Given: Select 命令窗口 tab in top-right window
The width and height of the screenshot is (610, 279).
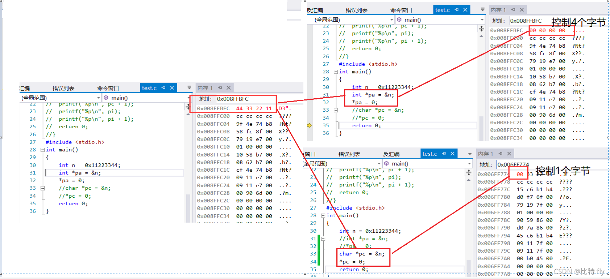Looking at the screenshot, I should (401, 10).
